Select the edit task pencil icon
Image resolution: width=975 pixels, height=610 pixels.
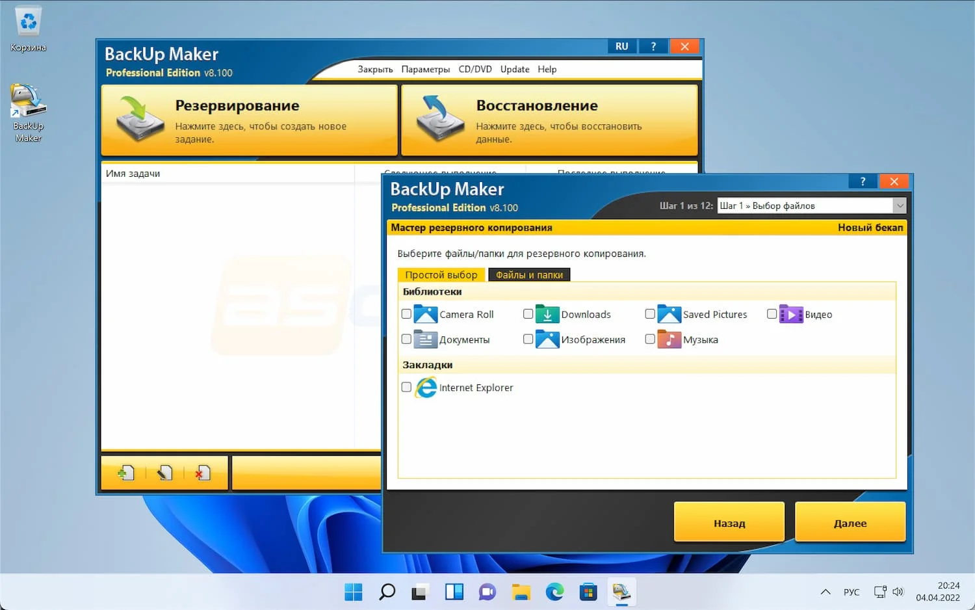pyautogui.click(x=164, y=473)
